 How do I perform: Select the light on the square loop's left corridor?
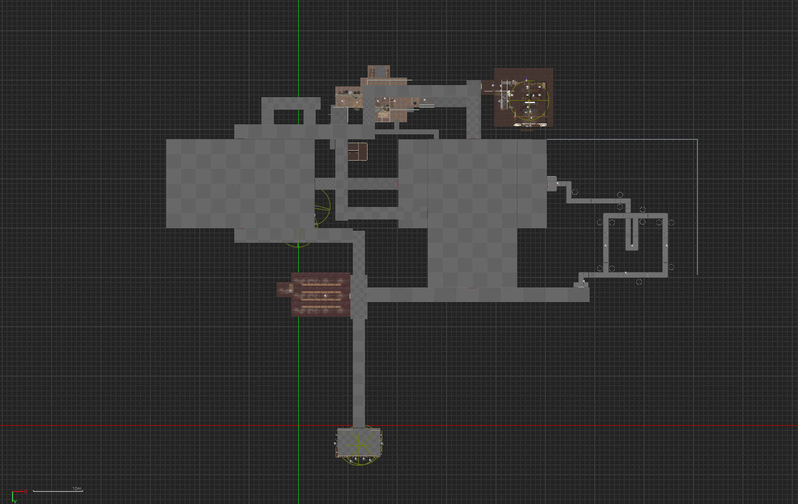605,246
